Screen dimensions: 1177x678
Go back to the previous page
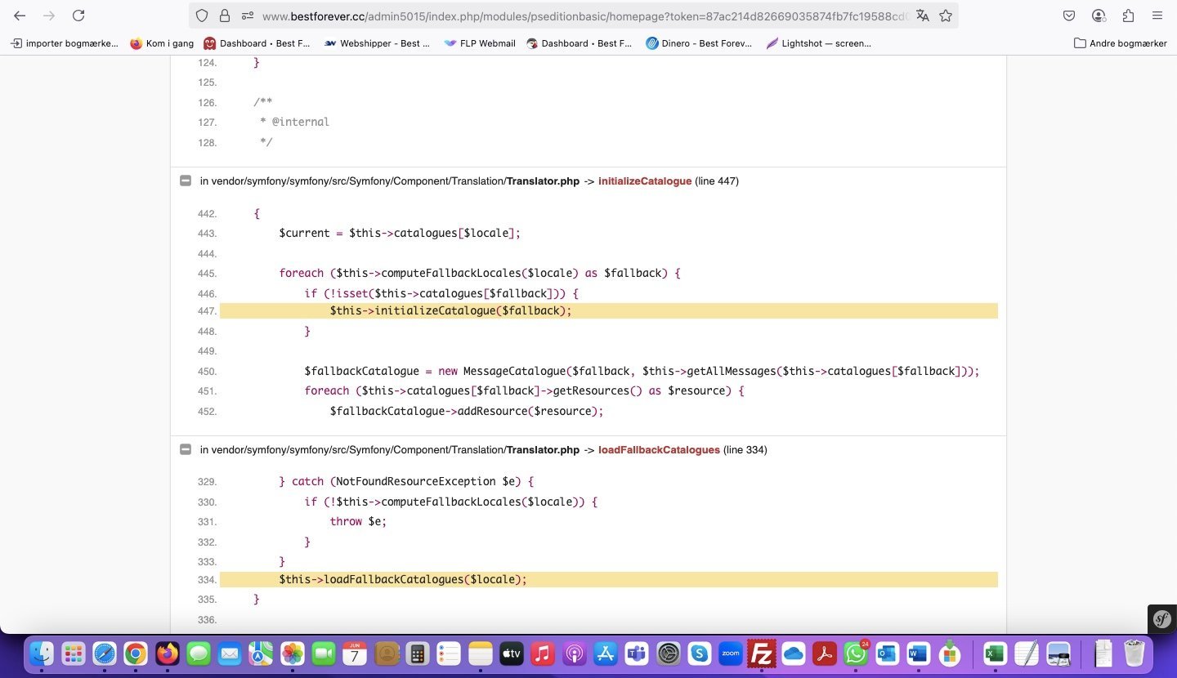[x=20, y=16]
